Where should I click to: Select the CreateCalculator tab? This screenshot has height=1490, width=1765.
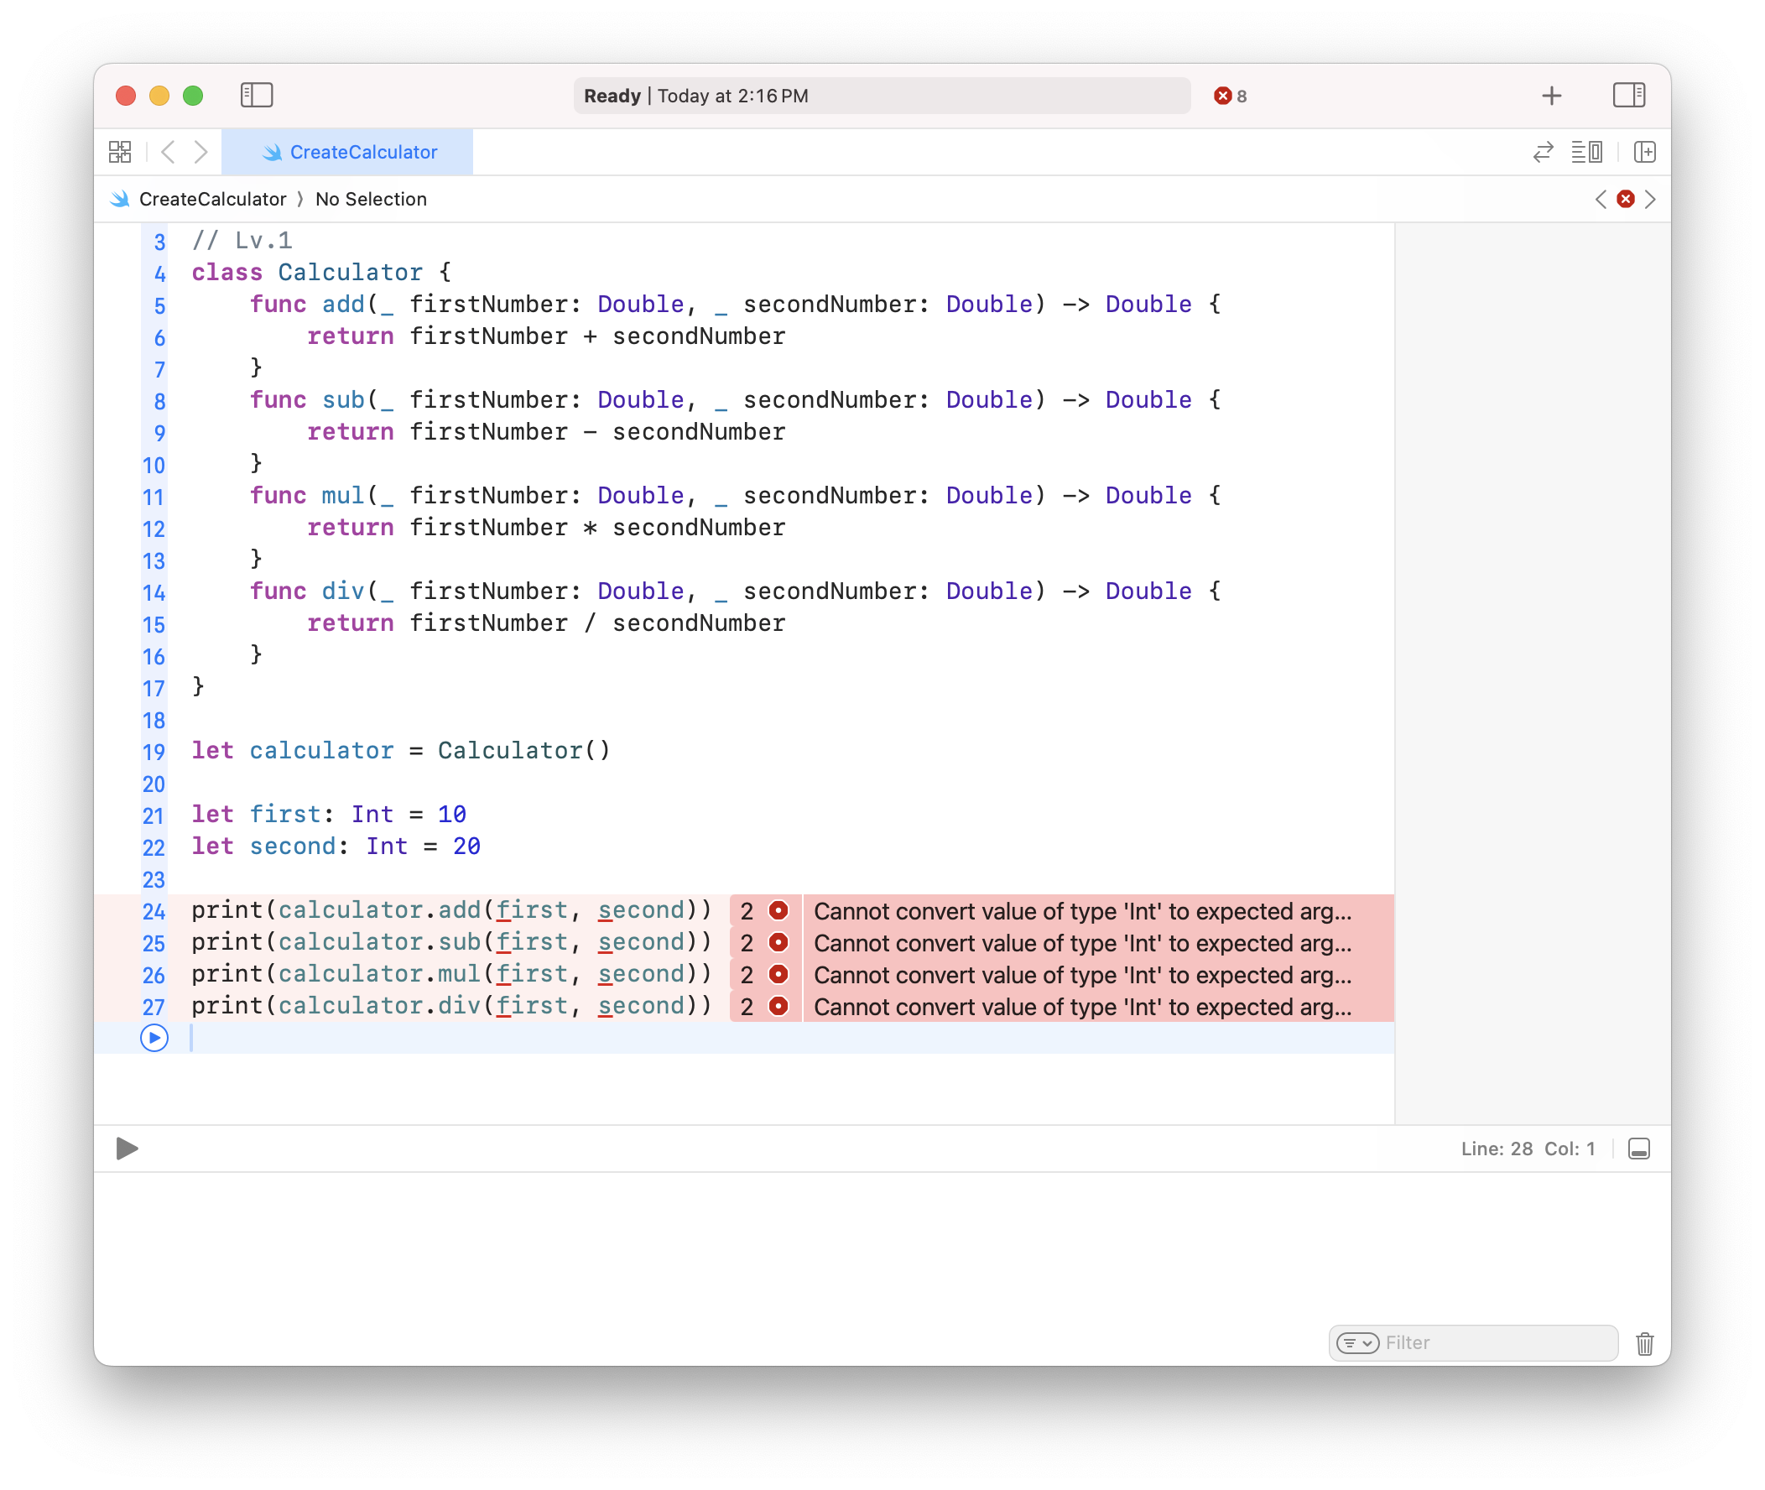348,152
